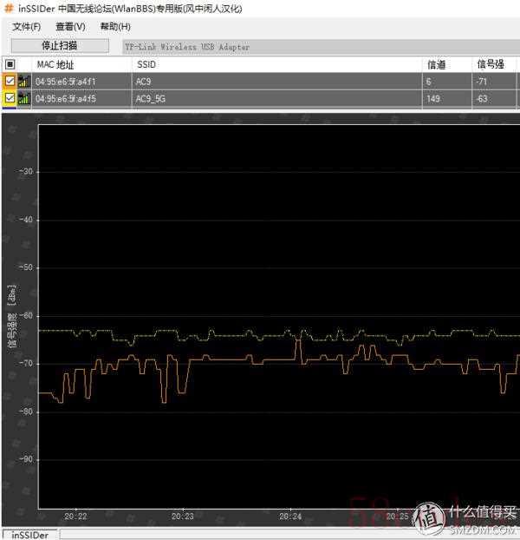Uncheck the AC9_5G network checkbox
Screen dimensions: 520x540
click(10, 99)
